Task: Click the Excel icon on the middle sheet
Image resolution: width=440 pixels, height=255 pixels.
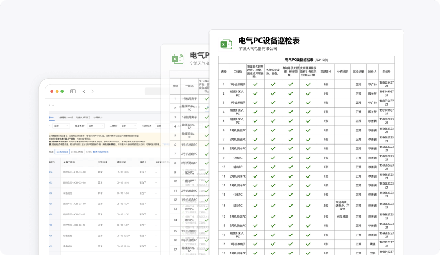Action: pyautogui.click(x=177, y=58)
